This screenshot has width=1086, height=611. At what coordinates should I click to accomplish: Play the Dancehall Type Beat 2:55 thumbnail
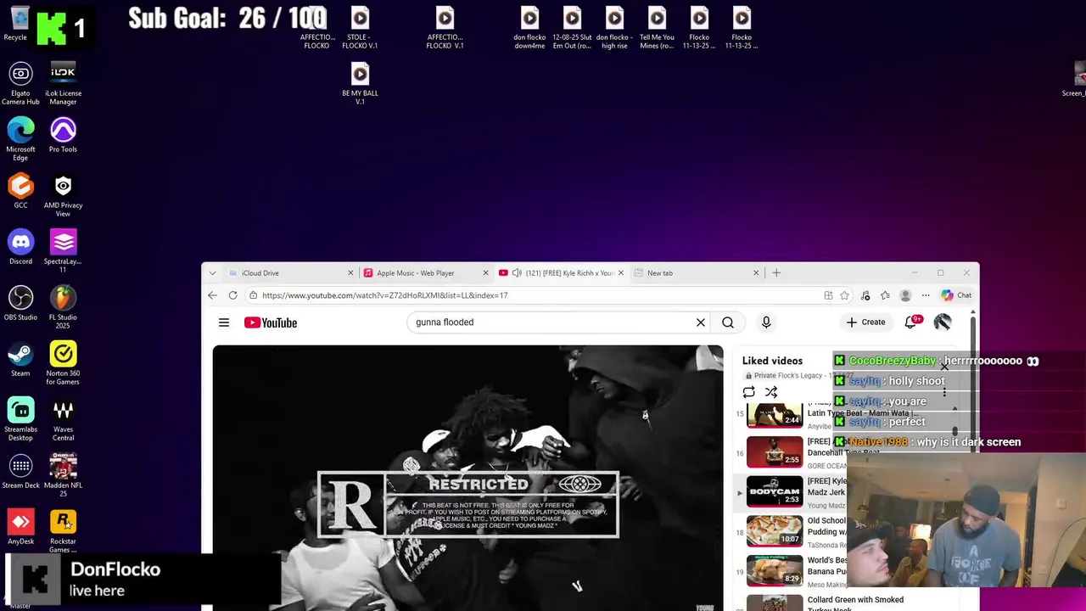pyautogui.click(x=775, y=451)
